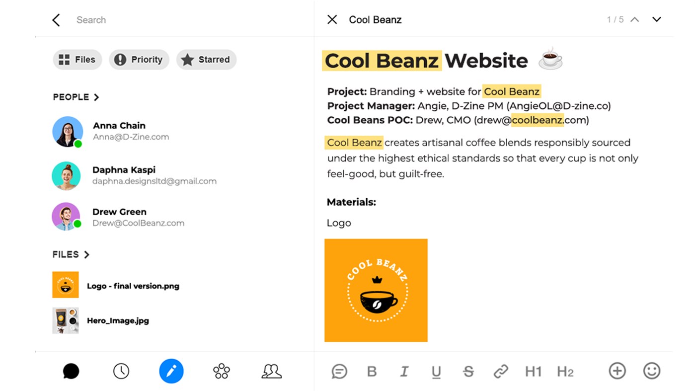The width and height of the screenshot is (695, 391).
Task: Open the emoji picker smiley icon
Action: [x=652, y=371]
